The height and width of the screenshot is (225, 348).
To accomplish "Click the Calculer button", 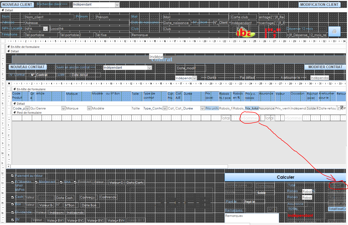I will pos(285,177).
